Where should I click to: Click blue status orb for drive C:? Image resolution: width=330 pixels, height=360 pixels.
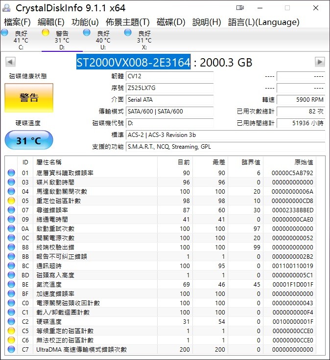tap(4, 32)
